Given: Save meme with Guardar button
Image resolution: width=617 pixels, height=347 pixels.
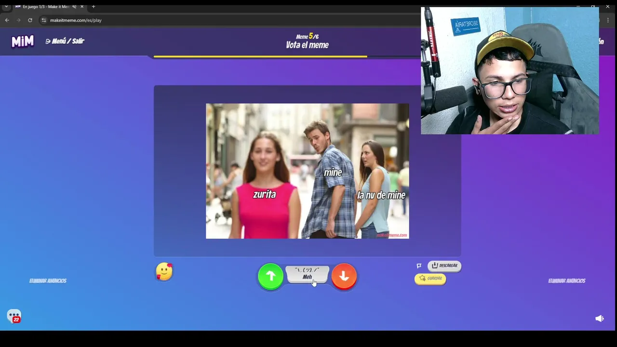Looking at the screenshot, I should click(x=430, y=279).
